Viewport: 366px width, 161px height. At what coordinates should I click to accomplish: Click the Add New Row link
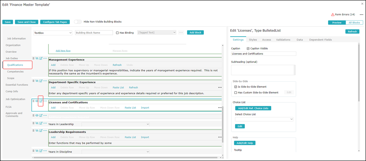click(63, 51)
